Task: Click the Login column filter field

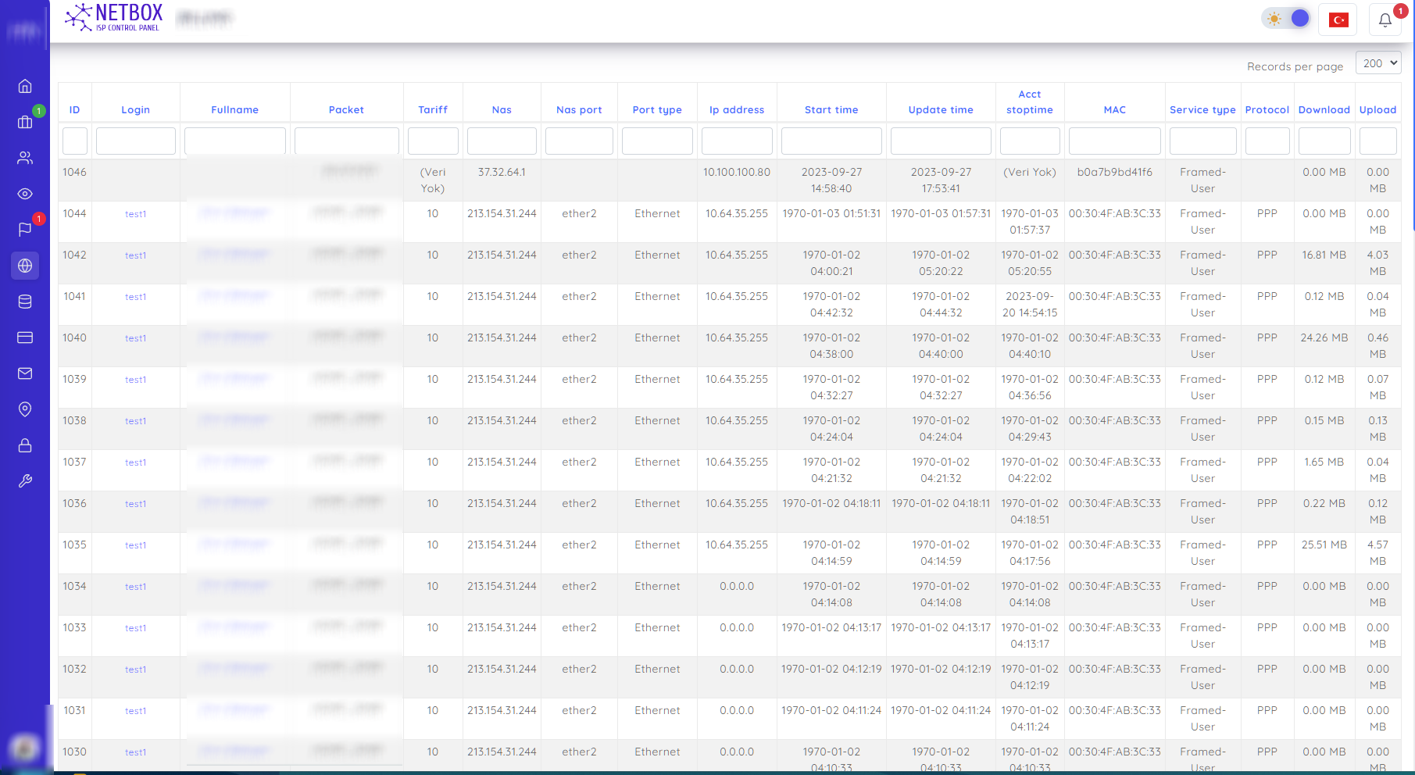Action: [135, 141]
